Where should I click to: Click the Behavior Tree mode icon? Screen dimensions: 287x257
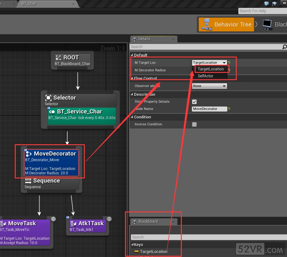click(x=206, y=25)
